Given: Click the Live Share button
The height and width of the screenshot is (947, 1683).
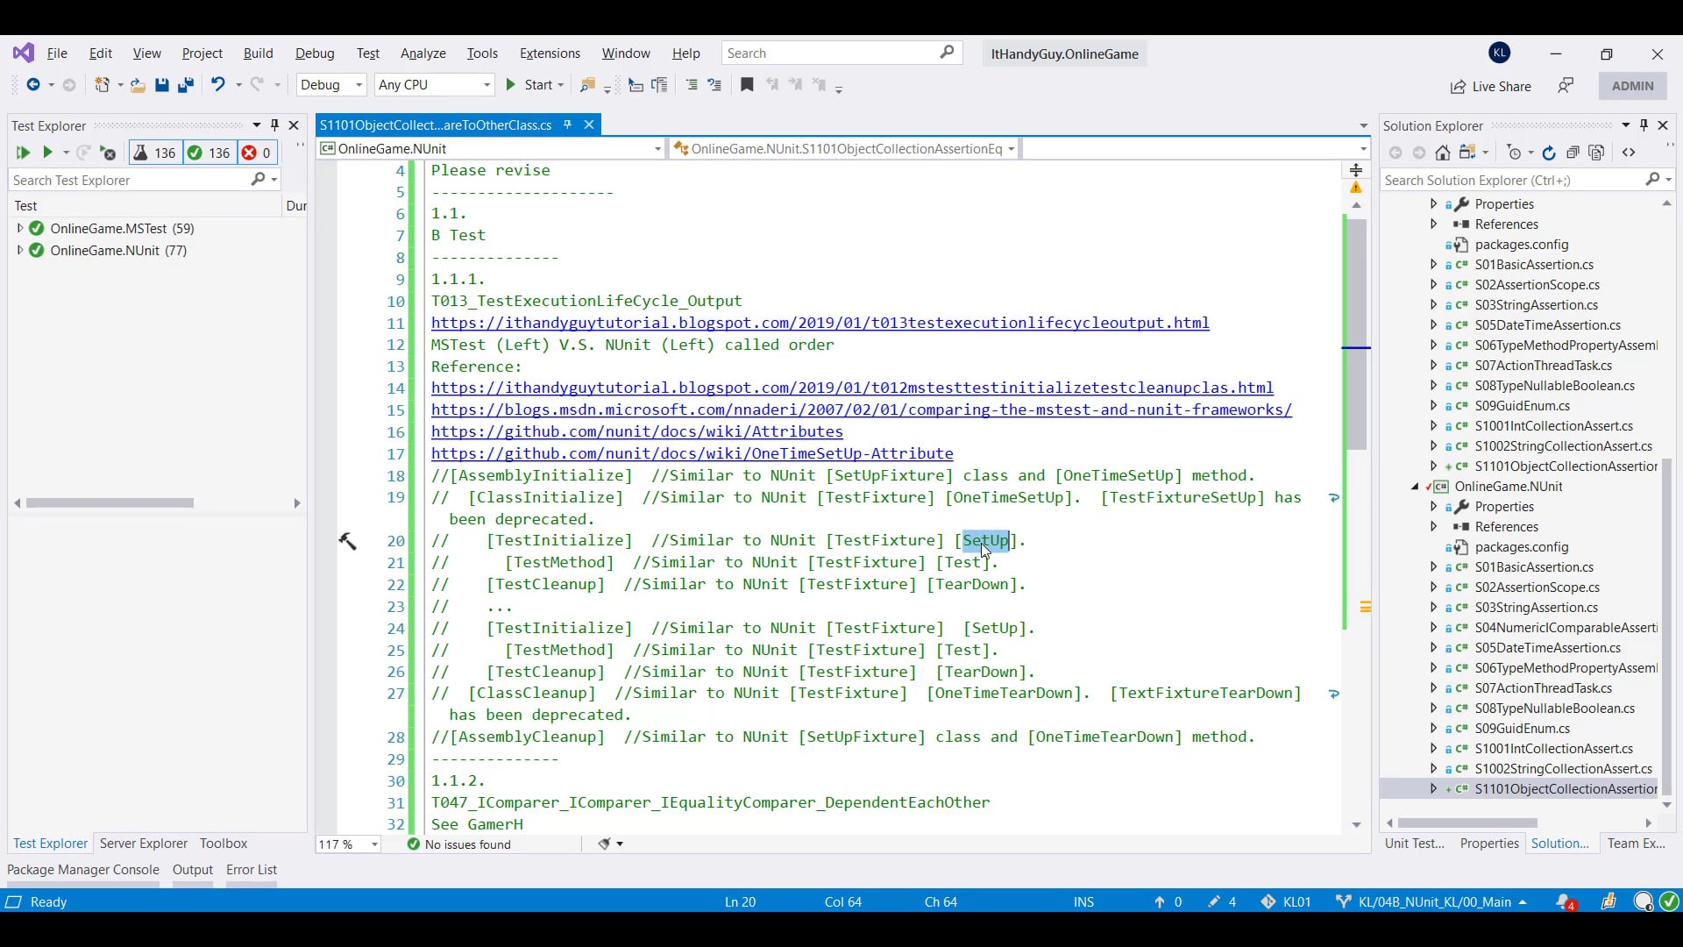Looking at the screenshot, I should pyautogui.click(x=1490, y=86).
